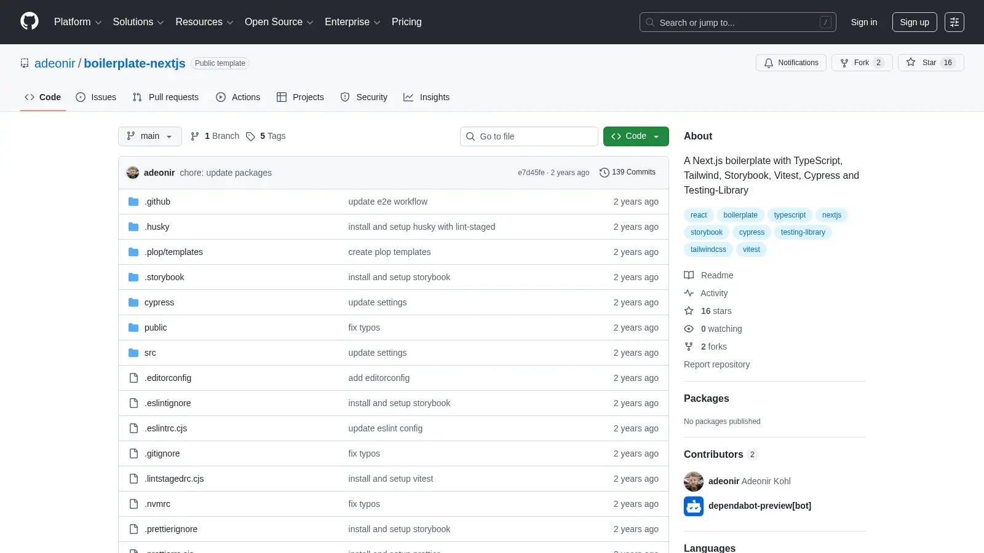Click the .gitignore file icon
The height and width of the screenshot is (553, 984).
point(133,453)
